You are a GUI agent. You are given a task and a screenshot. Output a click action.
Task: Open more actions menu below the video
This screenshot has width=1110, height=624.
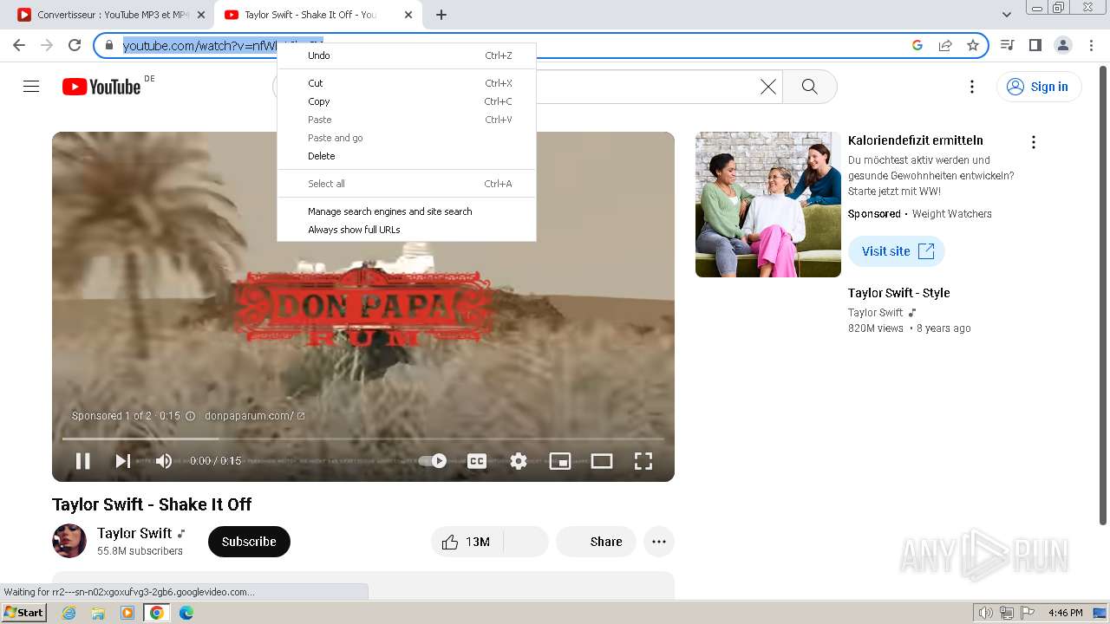pyautogui.click(x=659, y=542)
